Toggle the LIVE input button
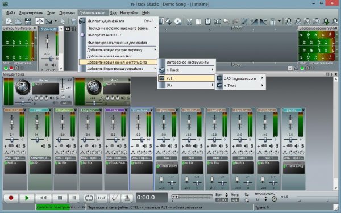Image resolution: width=341 pixels, height=213 pixels. coord(101,198)
